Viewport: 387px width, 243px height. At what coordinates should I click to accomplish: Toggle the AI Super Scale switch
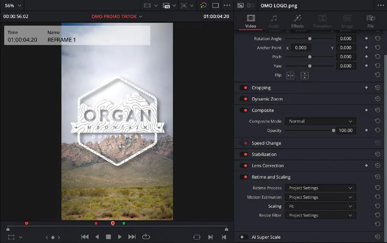coord(243,237)
